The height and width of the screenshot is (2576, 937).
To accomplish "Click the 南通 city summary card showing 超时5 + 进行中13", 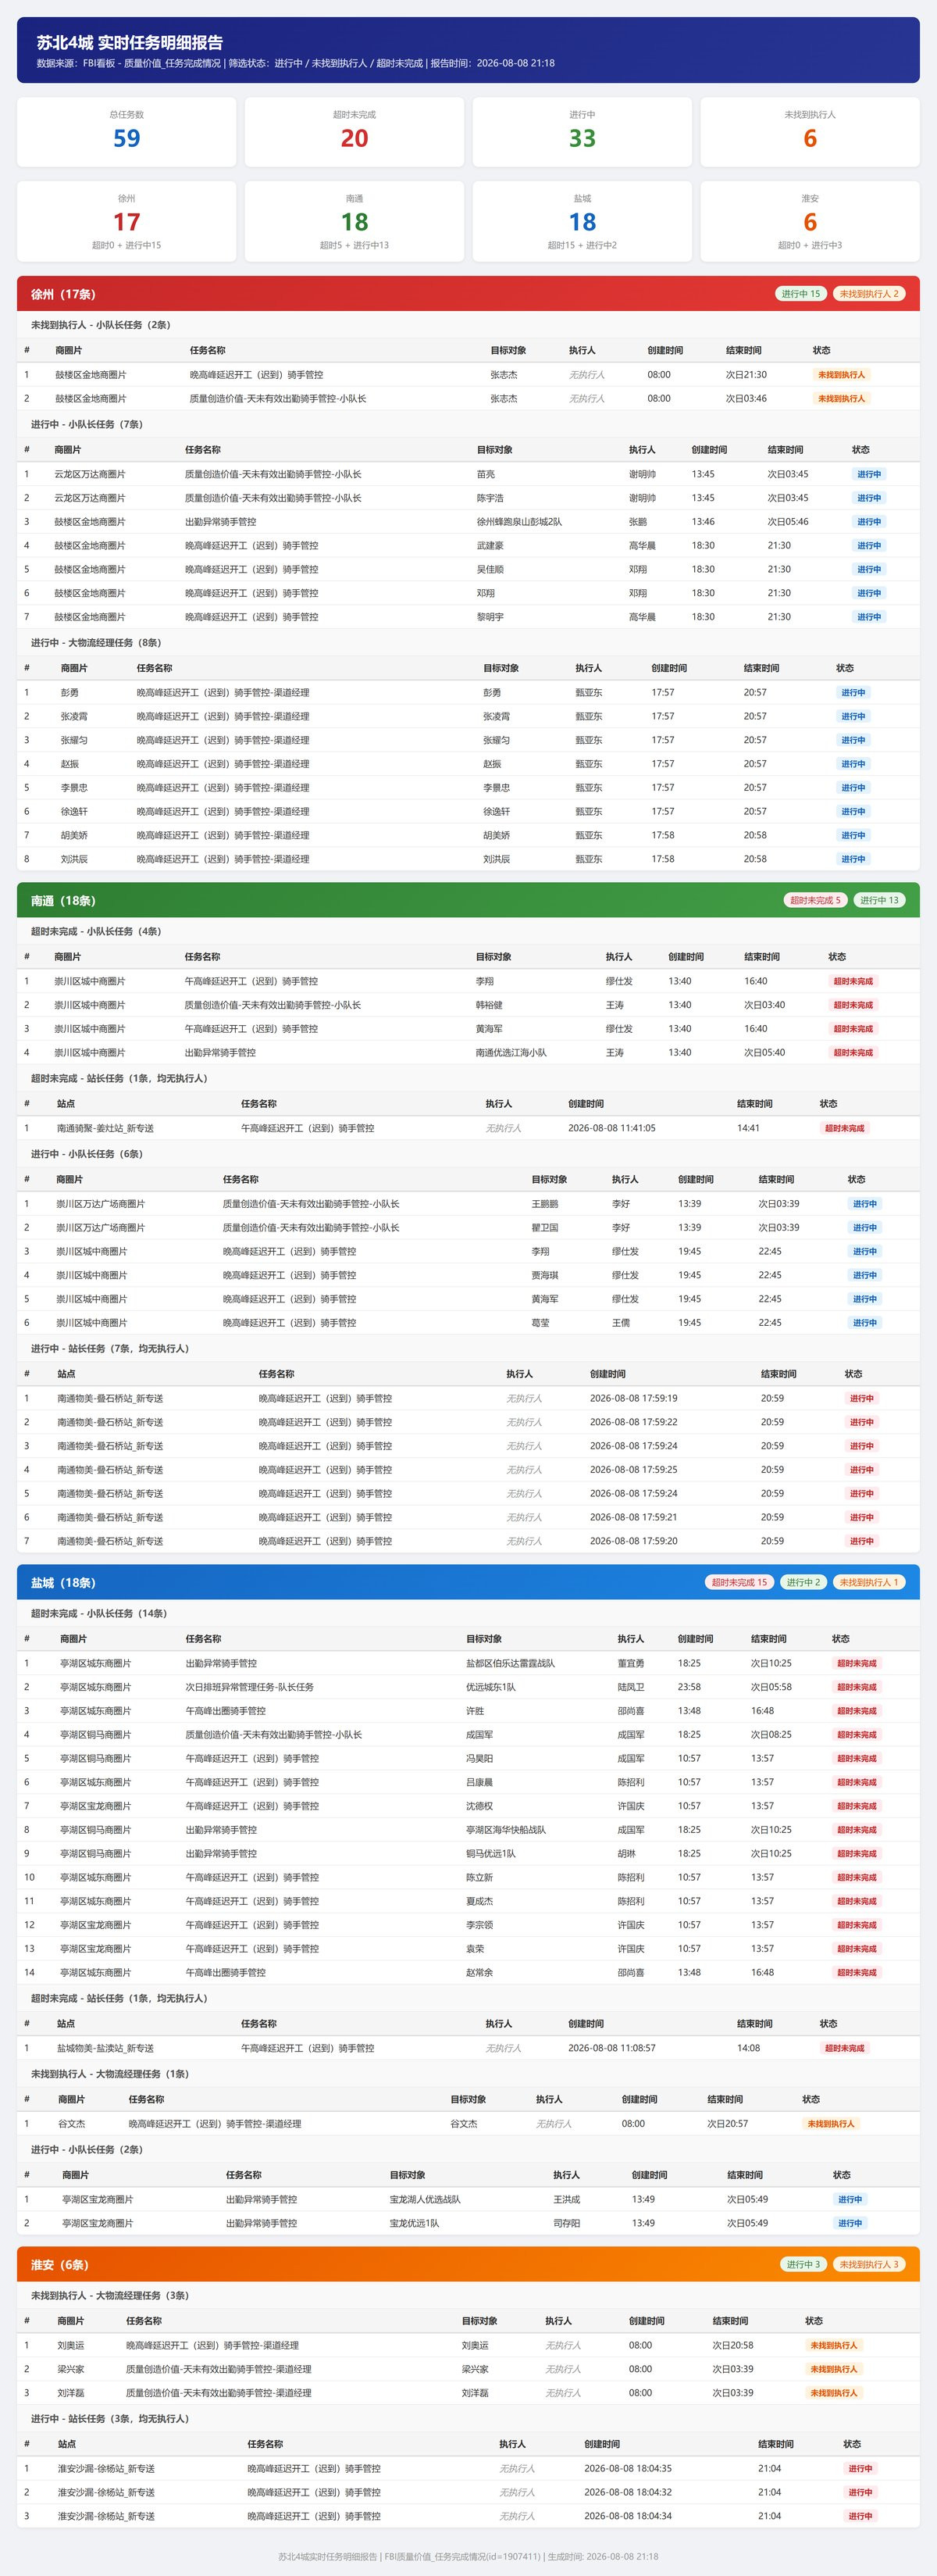I will point(354,221).
